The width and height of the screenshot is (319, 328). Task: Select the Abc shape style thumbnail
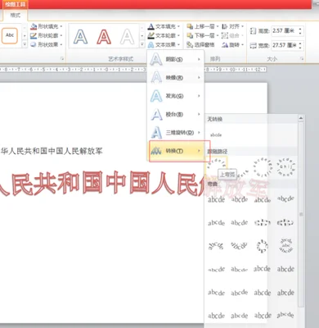(x=10, y=36)
